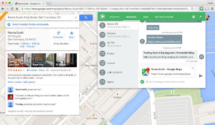Viewport: 215px width, 125px height.
Task: Click the "Good sushi, great service" review
Action: point(28,89)
